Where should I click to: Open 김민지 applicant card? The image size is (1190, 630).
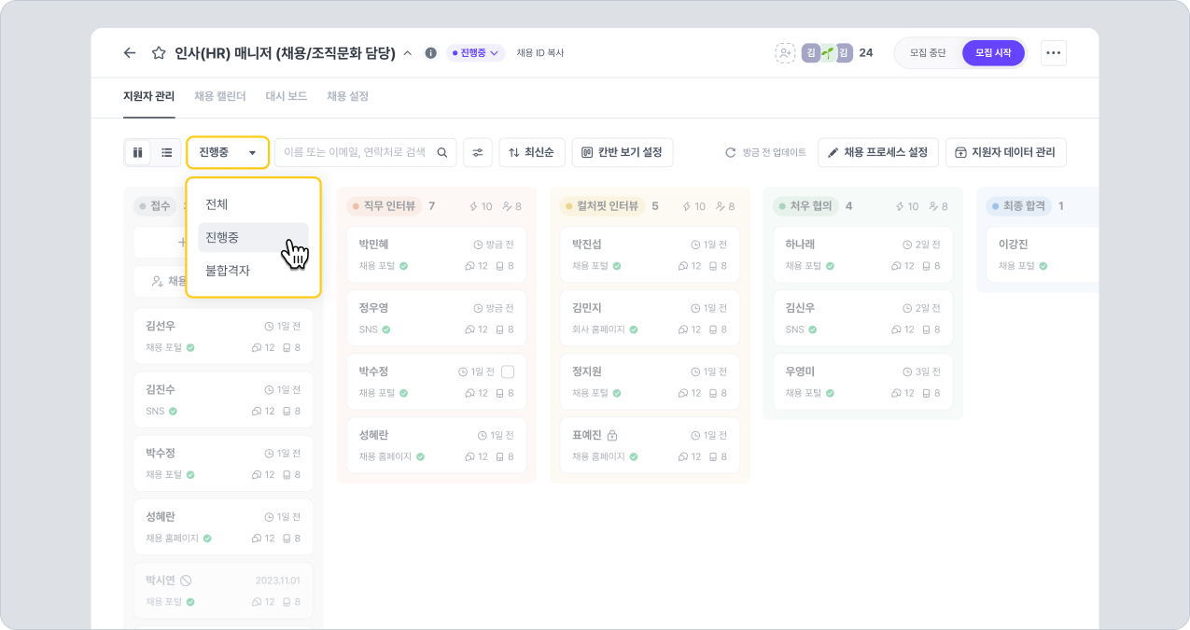(650, 317)
